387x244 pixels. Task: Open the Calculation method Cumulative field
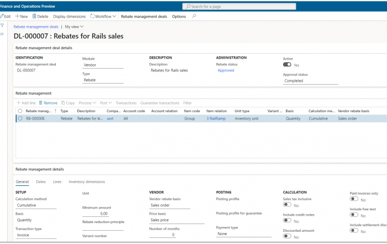pos(36,205)
